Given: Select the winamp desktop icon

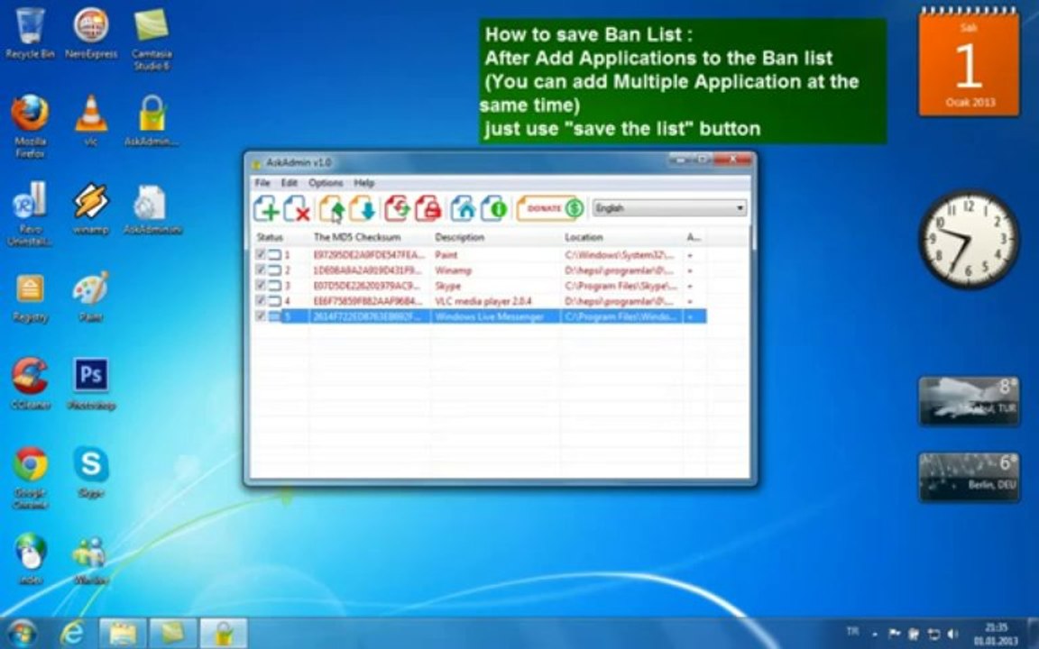Looking at the screenshot, I should [x=91, y=208].
